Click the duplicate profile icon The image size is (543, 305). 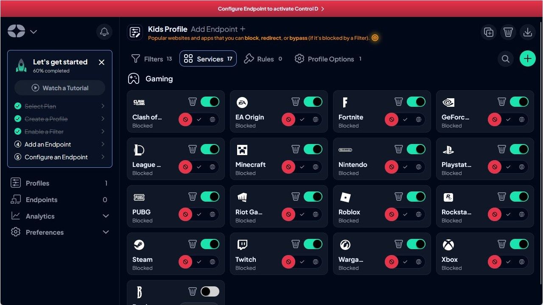[x=489, y=32]
